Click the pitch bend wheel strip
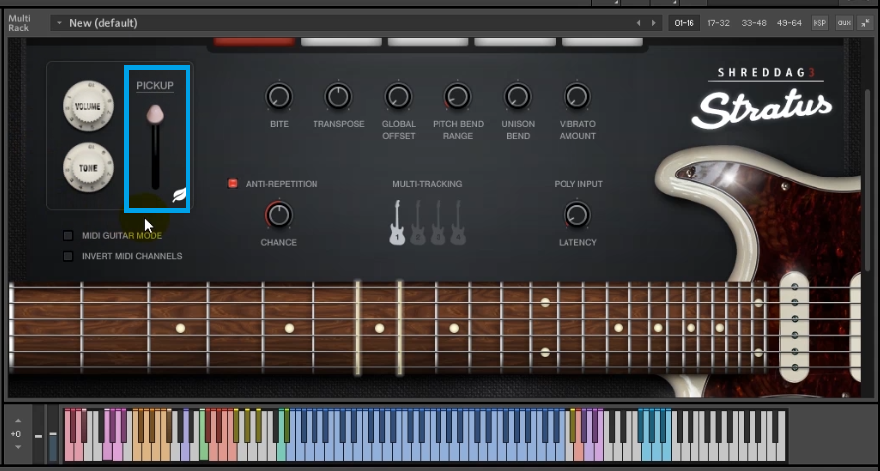Screen dimensions: 880x471 [x=38, y=435]
